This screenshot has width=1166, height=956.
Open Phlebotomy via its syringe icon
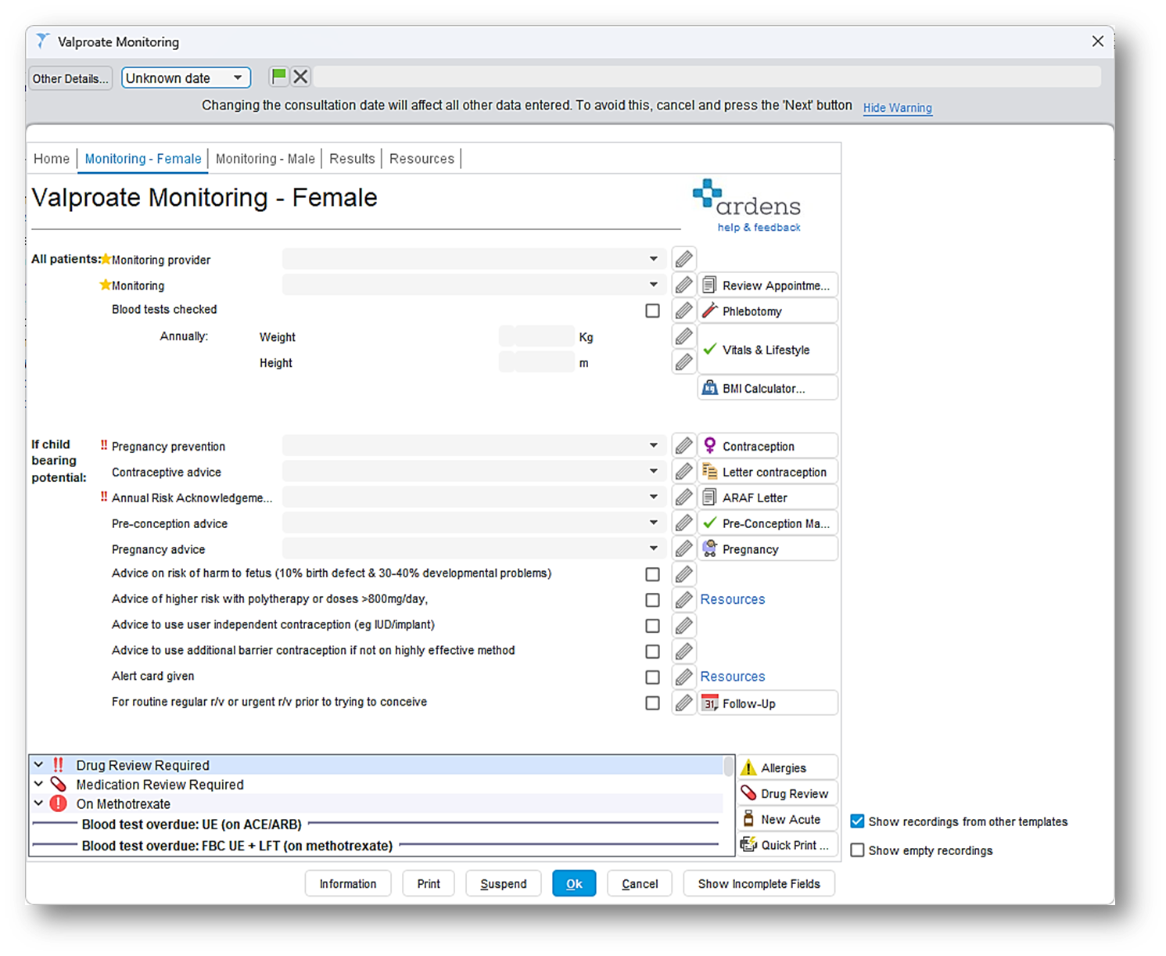[767, 311]
